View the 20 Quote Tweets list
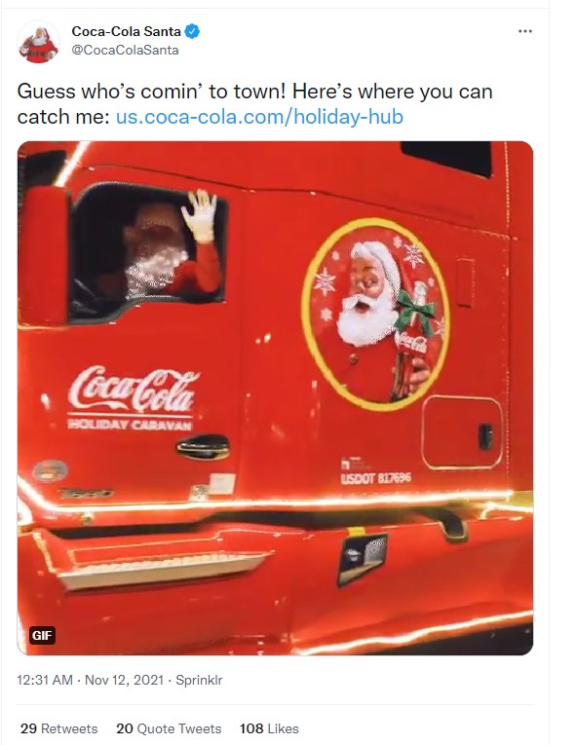577x745 pixels. tap(169, 728)
